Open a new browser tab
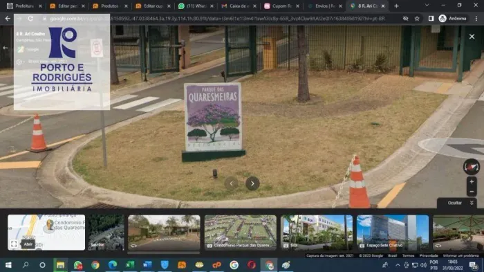 [x=396, y=6]
